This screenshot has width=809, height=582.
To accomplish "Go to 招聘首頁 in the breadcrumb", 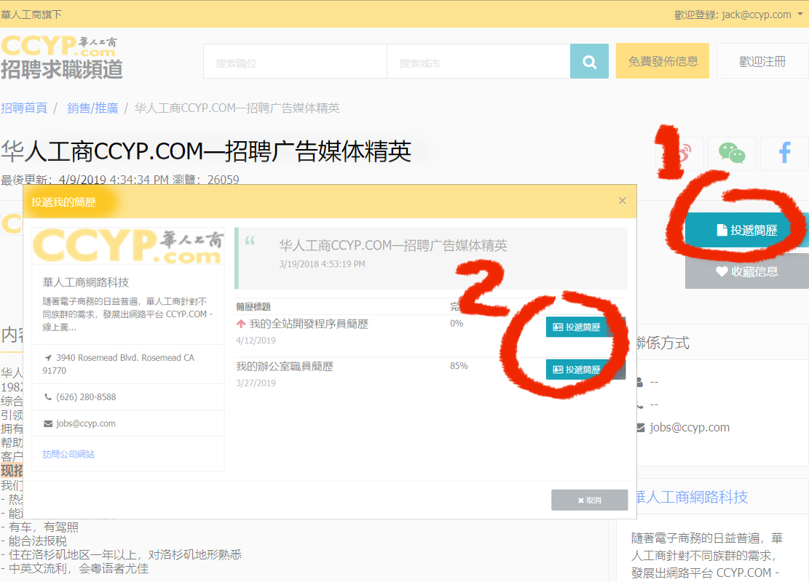I will point(24,108).
